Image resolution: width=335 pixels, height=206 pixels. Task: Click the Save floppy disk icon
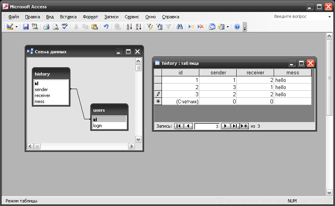[x=25, y=27]
